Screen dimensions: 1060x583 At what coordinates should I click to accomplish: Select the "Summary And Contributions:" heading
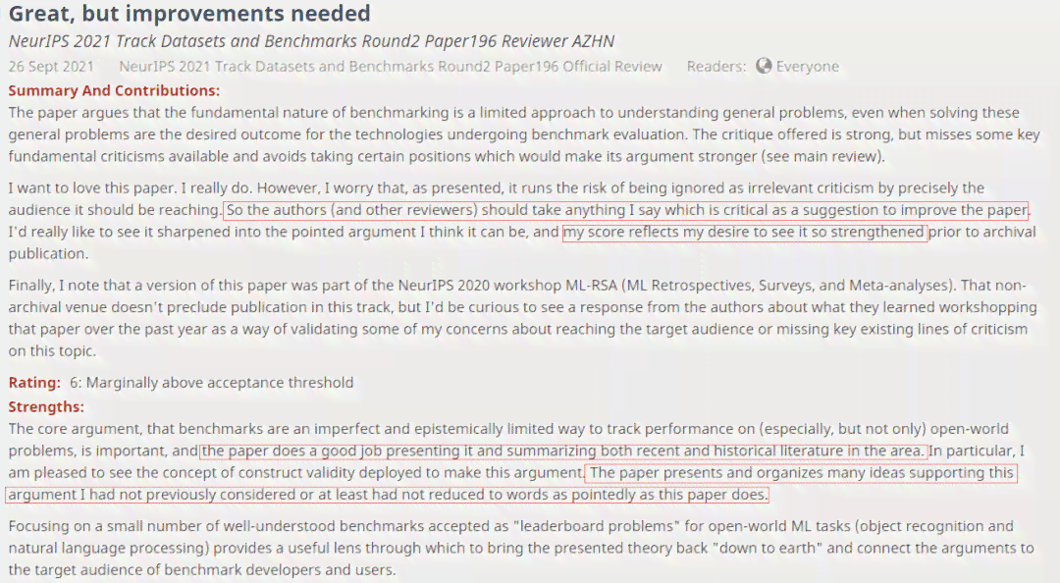pyautogui.click(x=114, y=90)
